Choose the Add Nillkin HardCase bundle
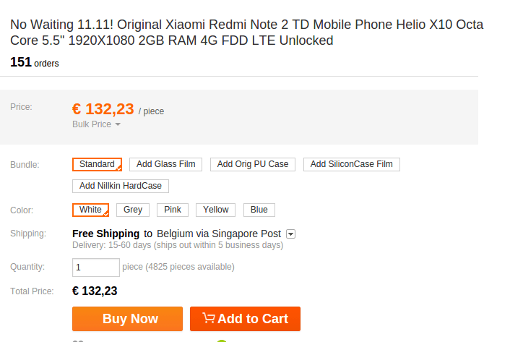This screenshot has height=342, width=510. 121,186
